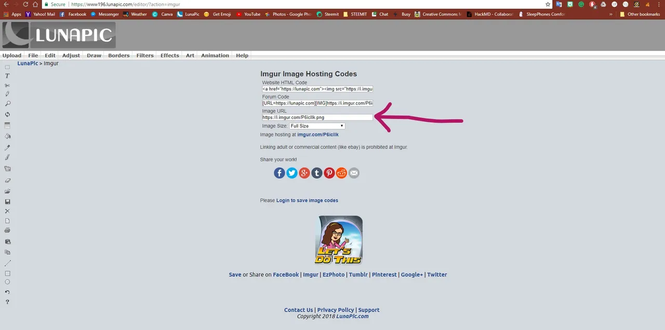
Task: Go to browser home page
Action: 35,4
